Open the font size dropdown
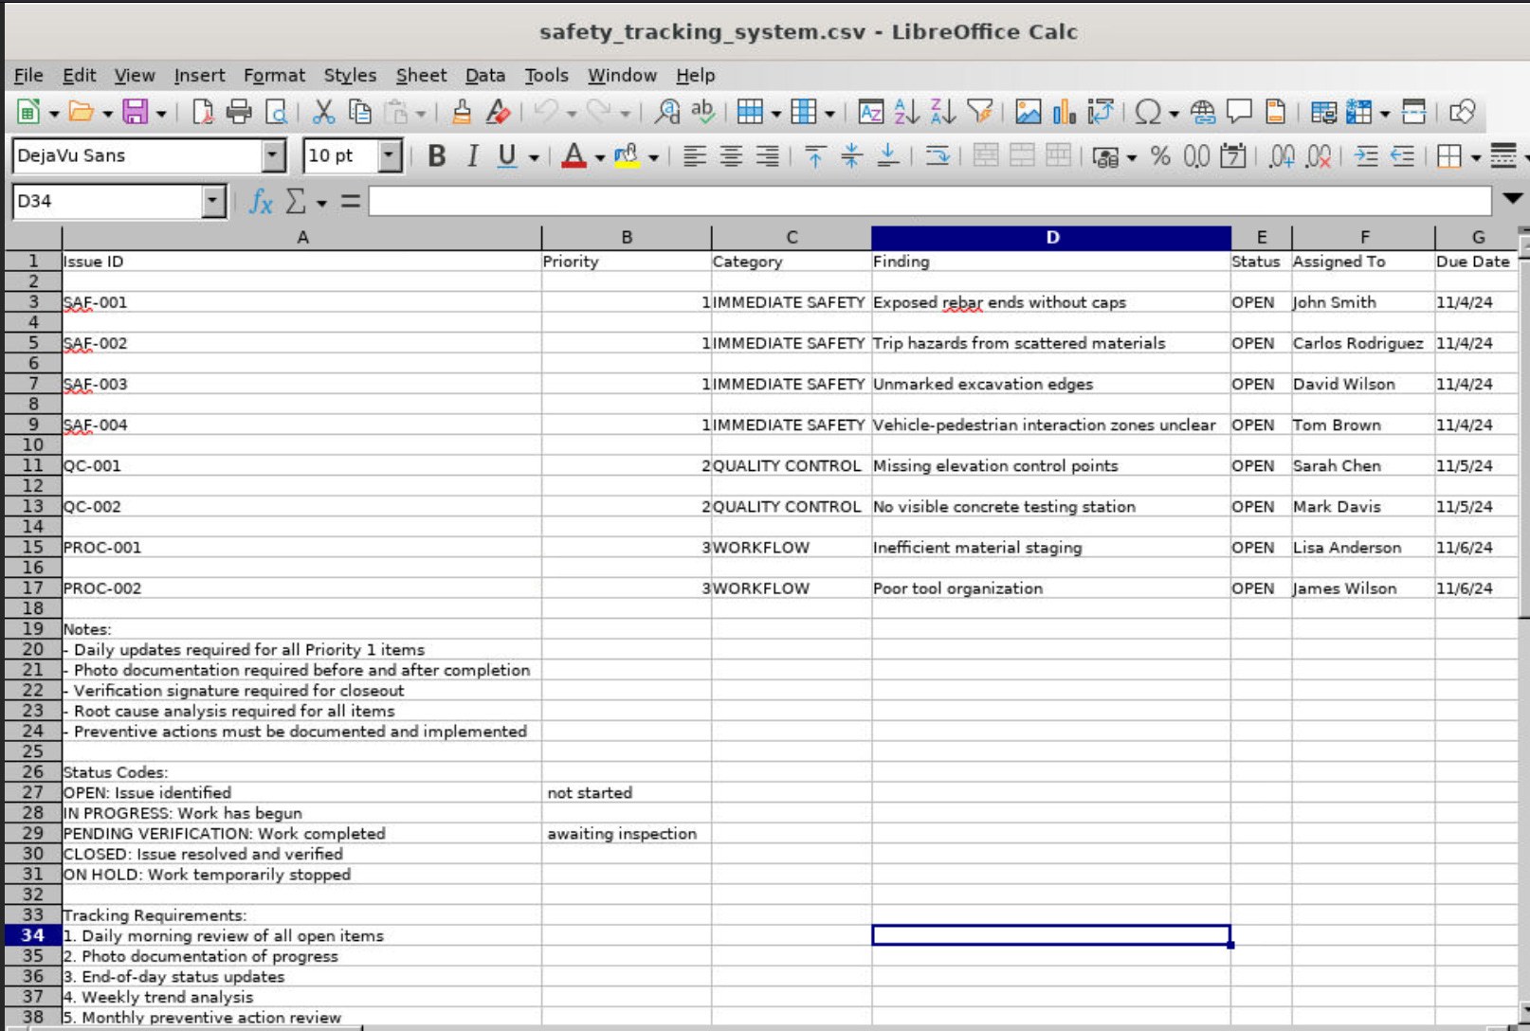Screen dimensions: 1530x1031 [x=389, y=155]
